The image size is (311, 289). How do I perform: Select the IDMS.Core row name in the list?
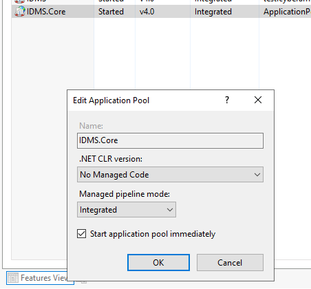pos(46,12)
